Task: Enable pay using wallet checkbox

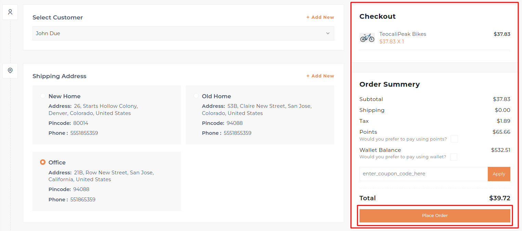Action: pyautogui.click(x=454, y=157)
